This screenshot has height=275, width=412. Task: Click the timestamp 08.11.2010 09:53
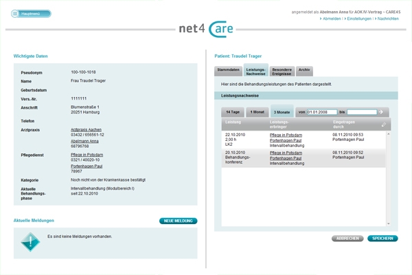click(347, 135)
